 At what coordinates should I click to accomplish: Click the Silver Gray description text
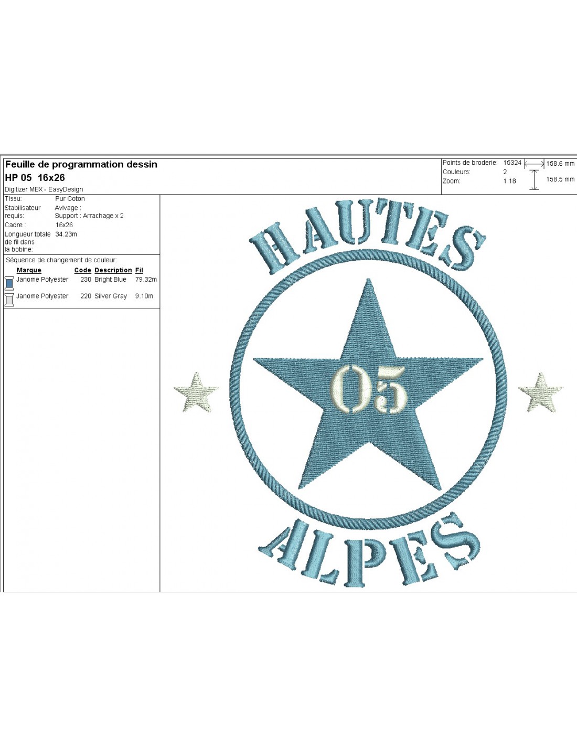tap(111, 296)
